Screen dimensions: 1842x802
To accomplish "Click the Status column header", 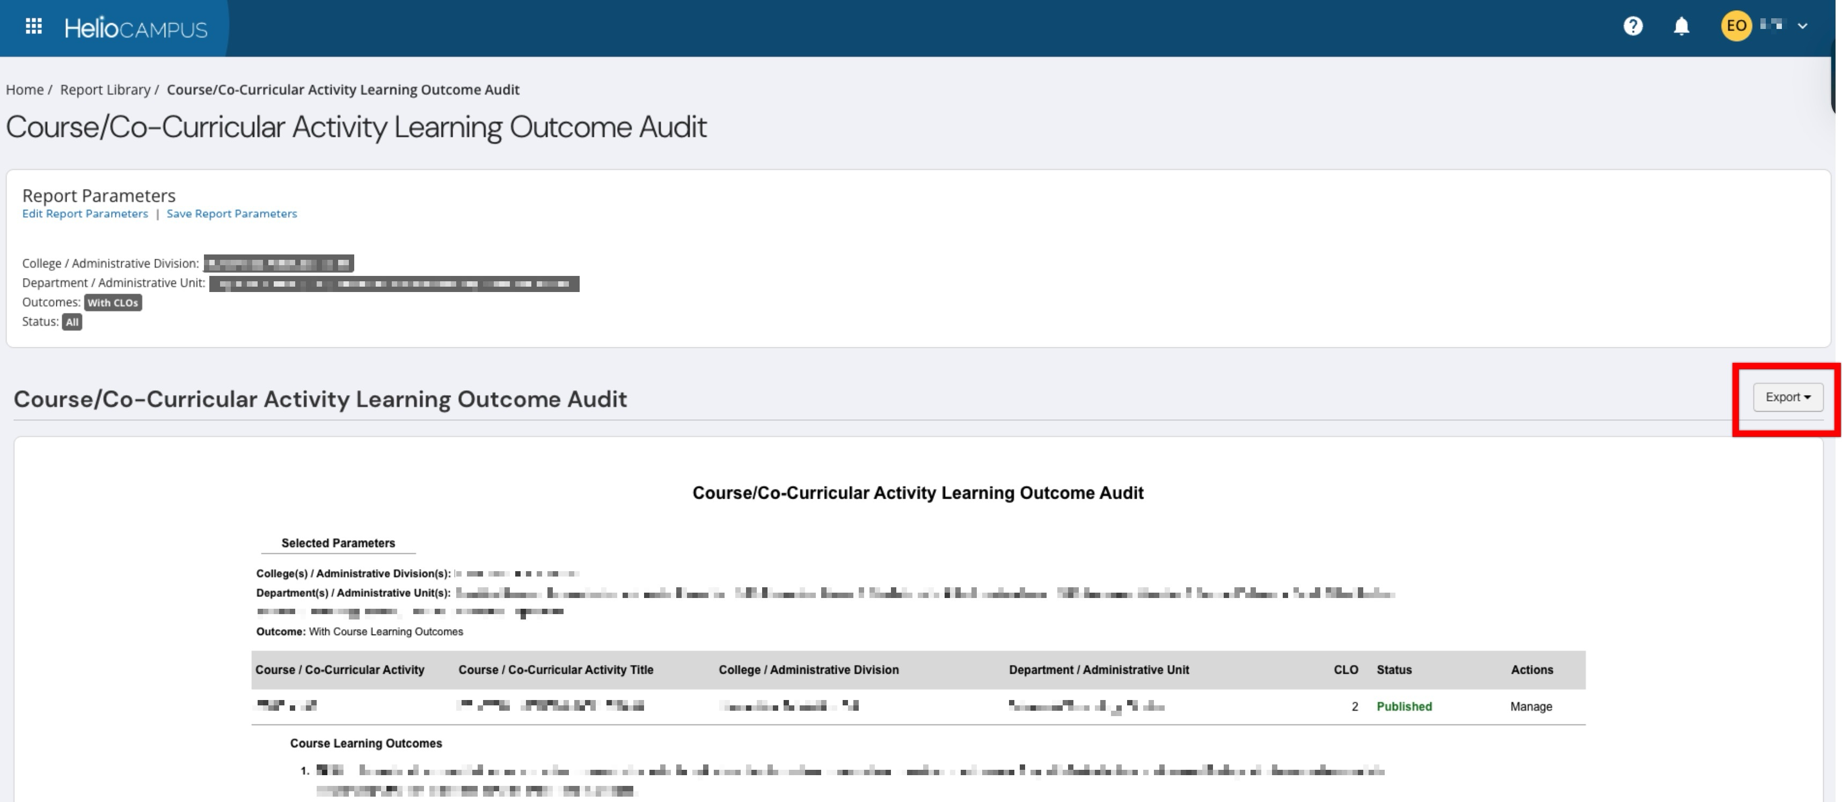I will tap(1394, 669).
